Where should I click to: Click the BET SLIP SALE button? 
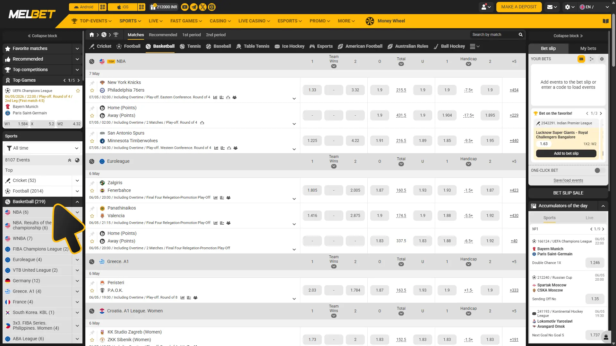[x=568, y=193]
